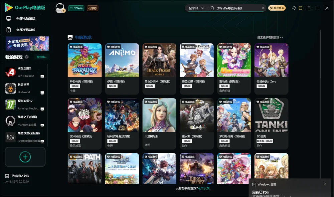334x197 pixels.
Task: Click the 战地之王 game icon
Action: click(x=10, y=121)
